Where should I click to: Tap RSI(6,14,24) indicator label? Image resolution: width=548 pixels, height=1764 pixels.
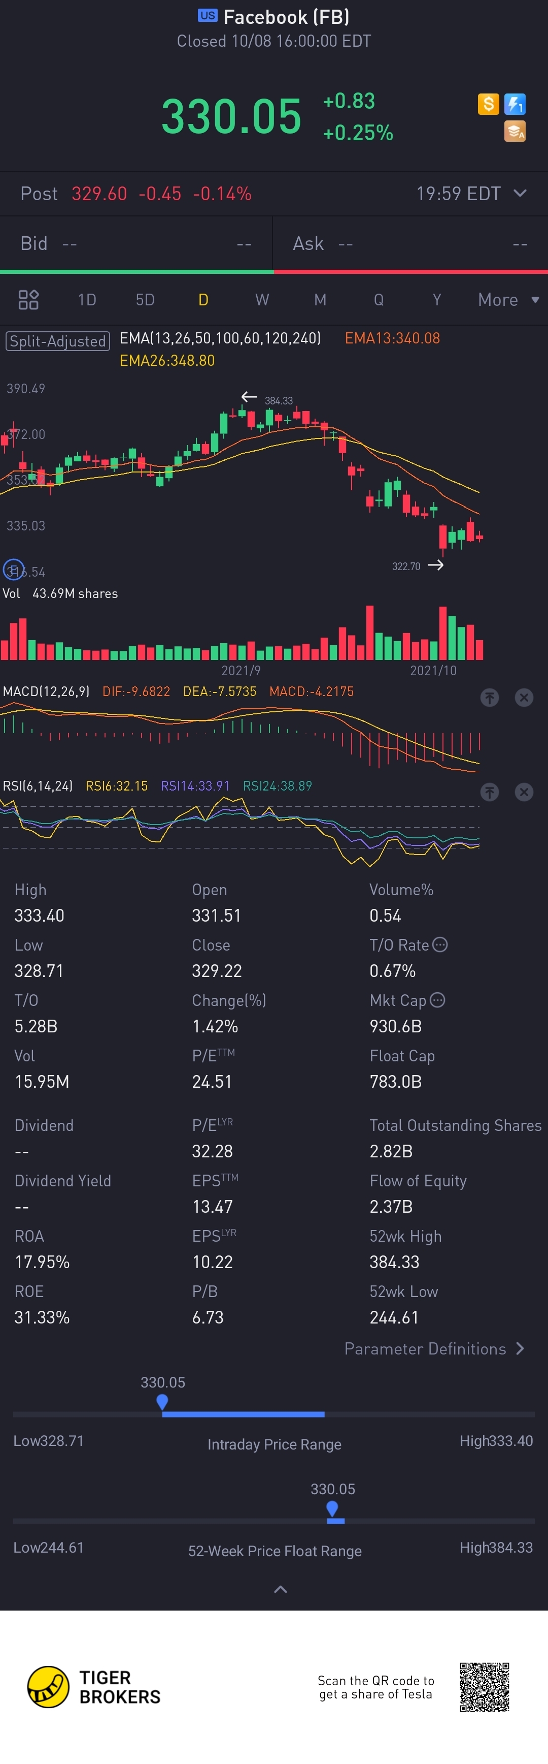tap(38, 786)
